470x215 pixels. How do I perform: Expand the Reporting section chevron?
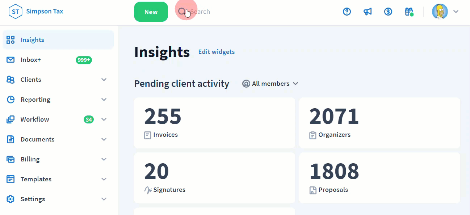[x=104, y=100]
